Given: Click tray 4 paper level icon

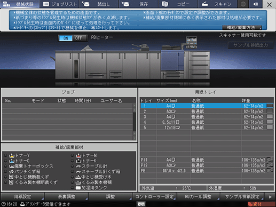Looking at the screenshot, I should coord(270,122).
